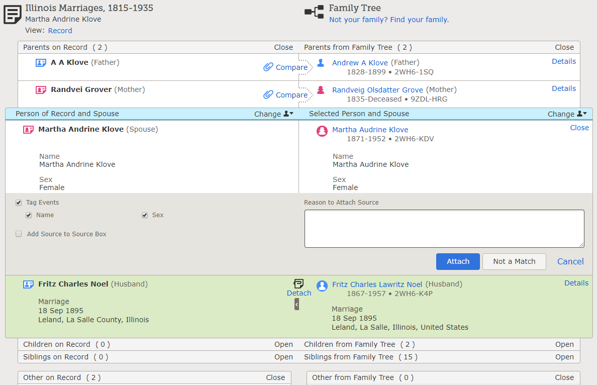Click the paperclip icon beside Randvei Grover
The image size is (597, 385).
click(268, 94)
